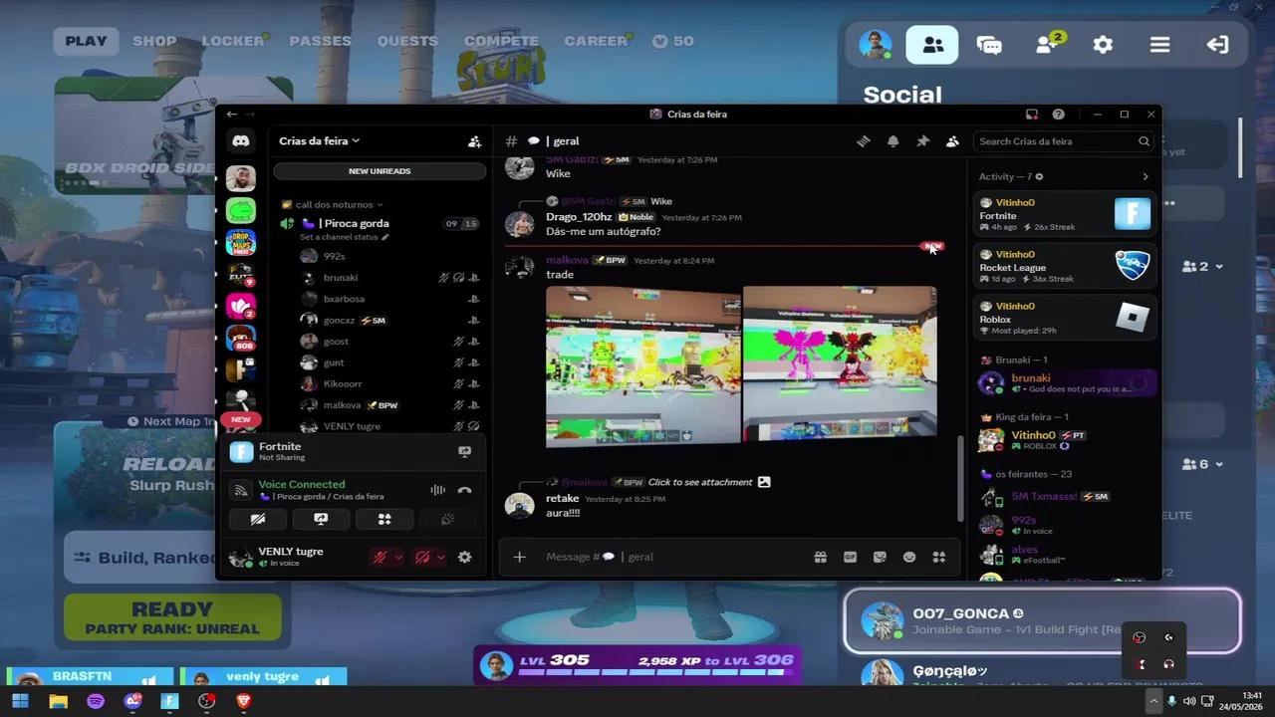The width and height of the screenshot is (1275, 717).
Task: Expand Activity panel arrow
Action: (1145, 176)
